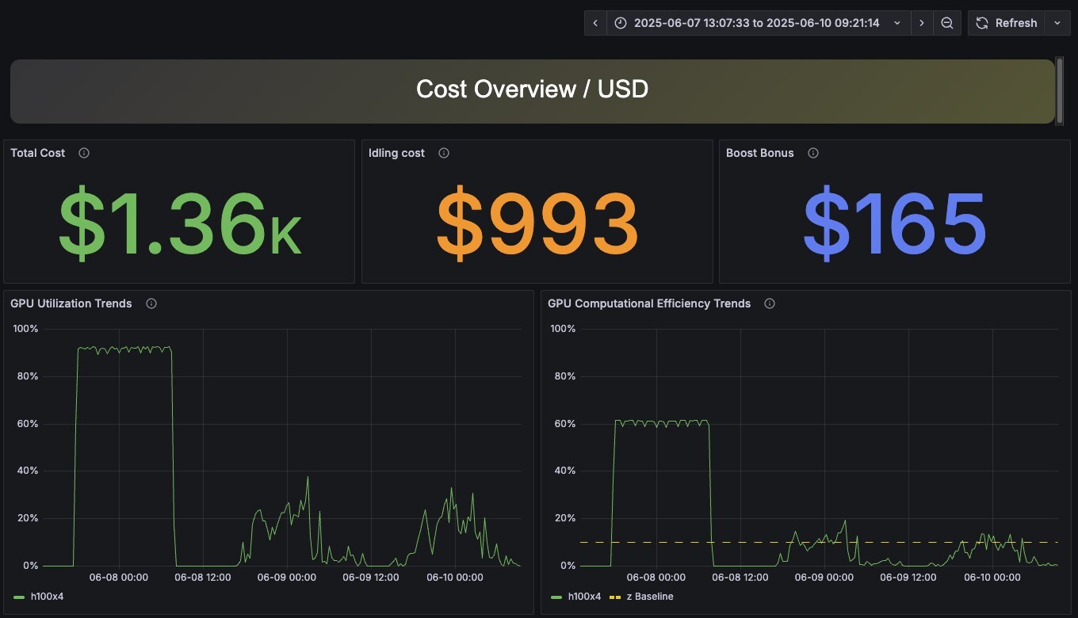The image size is (1078, 618).
Task: Click the yellow z Baseline legend color swatch
Action: click(614, 597)
